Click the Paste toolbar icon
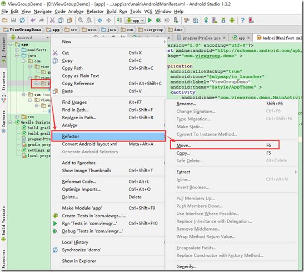Viewport: 304px width, 272px height. pyautogui.click(x=69, y=20)
